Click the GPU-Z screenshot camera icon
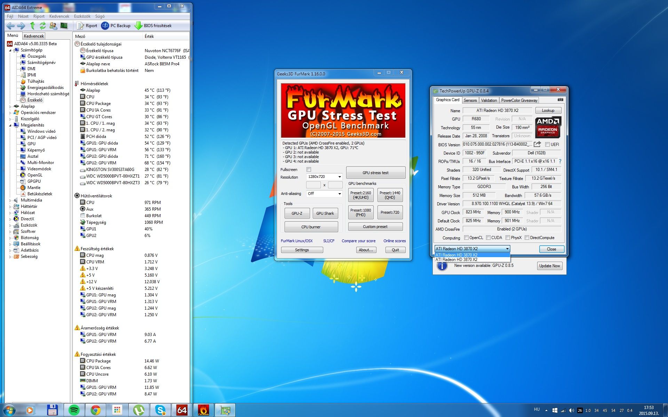Screen dimensions: 668x417 [x=560, y=100]
